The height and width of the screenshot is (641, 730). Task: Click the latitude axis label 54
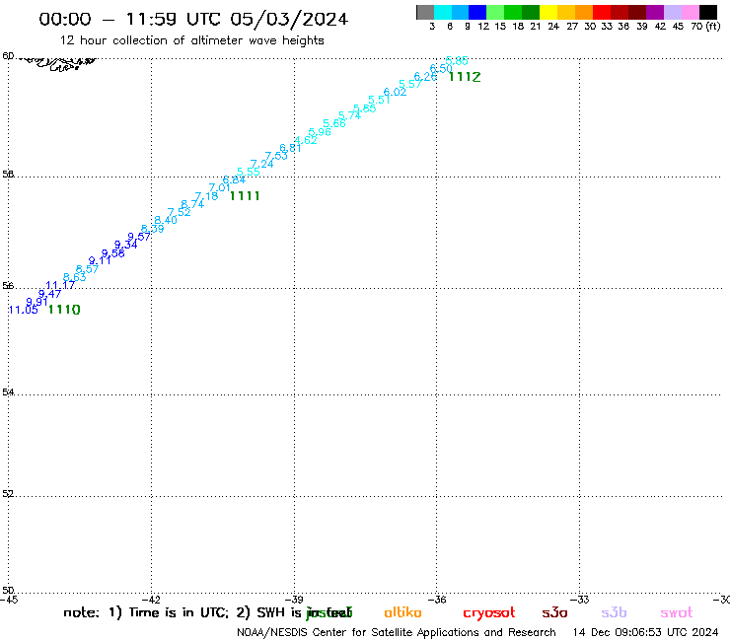tap(8, 392)
